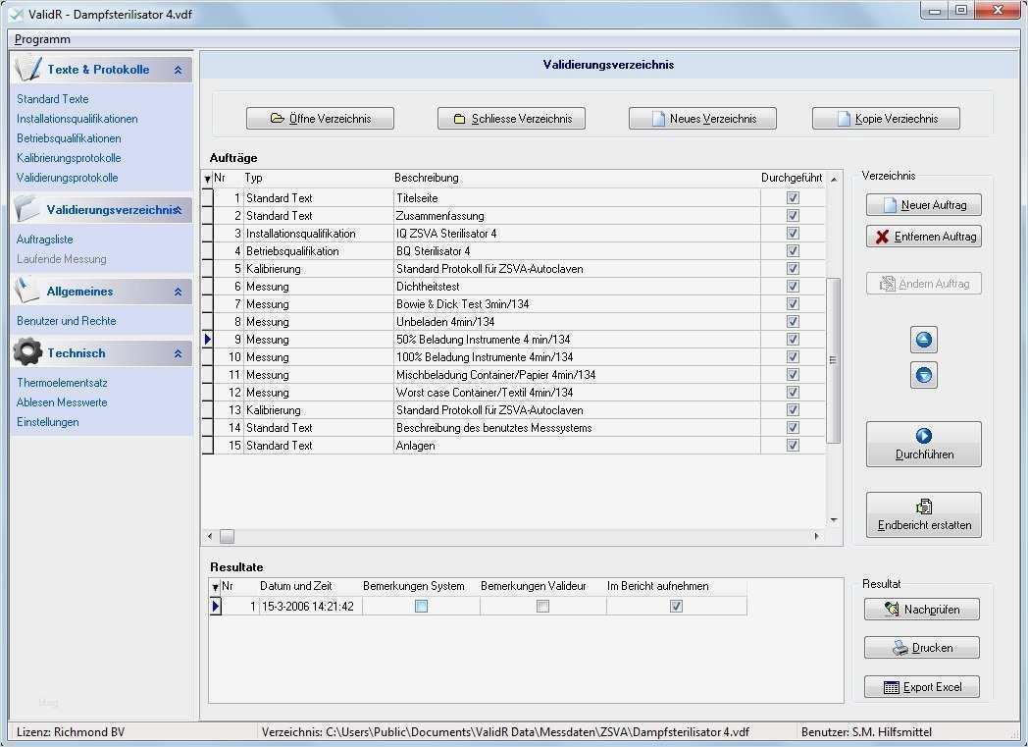Open Validierungsprotokolle link

67,178
